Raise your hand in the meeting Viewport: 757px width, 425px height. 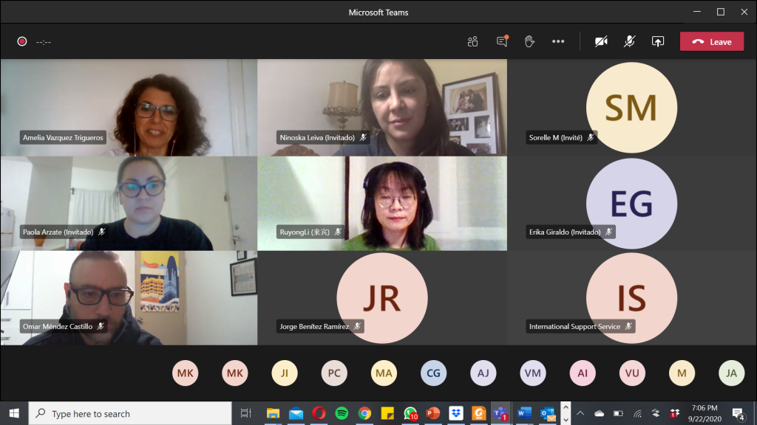(529, 41)
